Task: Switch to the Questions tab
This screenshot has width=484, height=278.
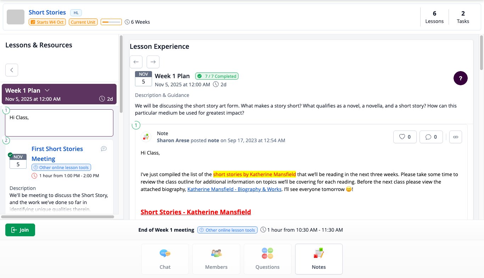Action: coord(268,259)
